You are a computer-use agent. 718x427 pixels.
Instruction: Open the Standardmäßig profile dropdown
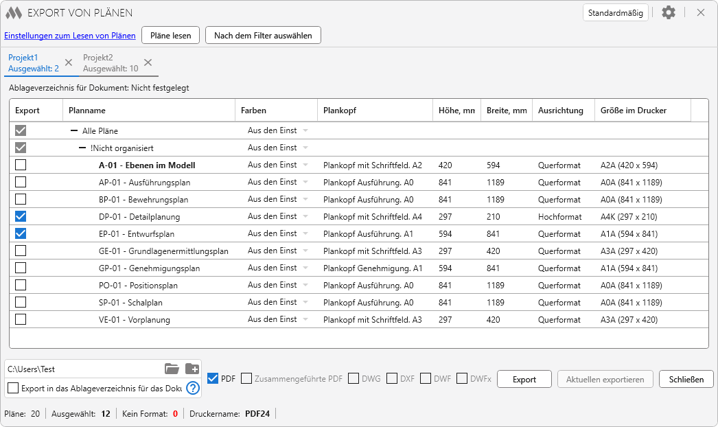[616, 12]
